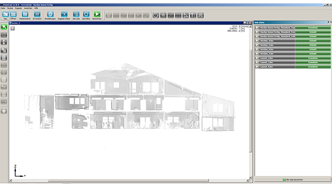Click the layout tool below the arrow tool
This screenshot has width=332, height=187.
coord(4,35)
